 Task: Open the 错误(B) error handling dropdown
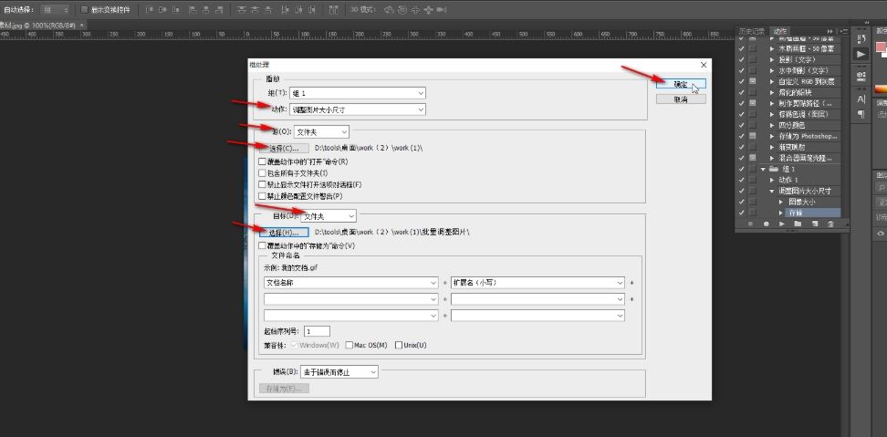(x=339, y=372)
